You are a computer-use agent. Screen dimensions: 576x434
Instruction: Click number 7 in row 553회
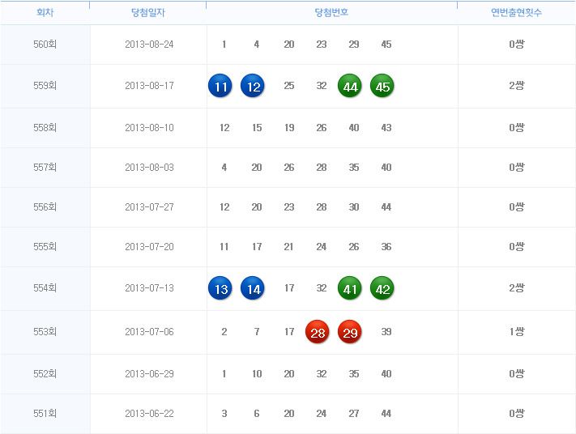257,331
